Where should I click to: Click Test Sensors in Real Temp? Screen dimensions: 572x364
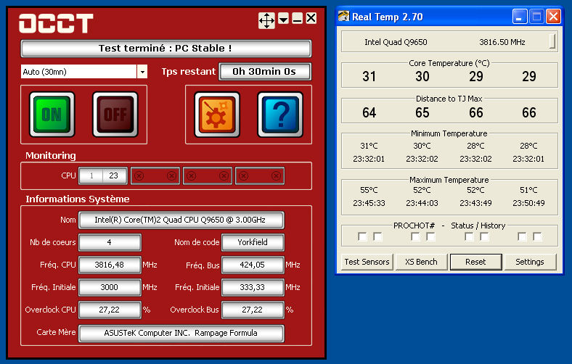coord(367,262)
